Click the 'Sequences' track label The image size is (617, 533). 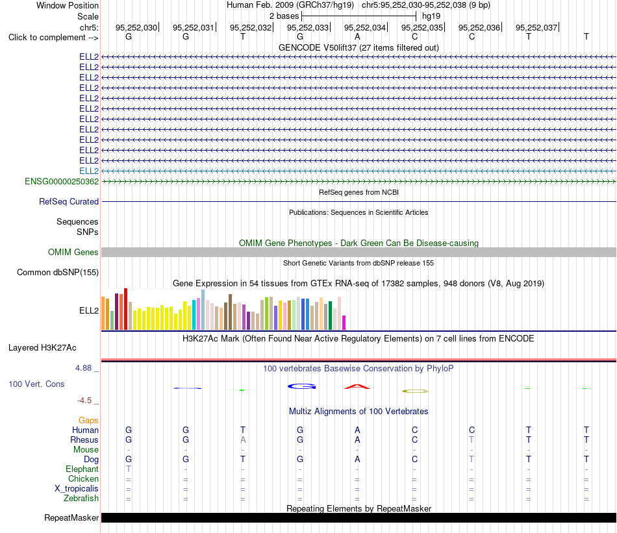click(x=77, y=222)
